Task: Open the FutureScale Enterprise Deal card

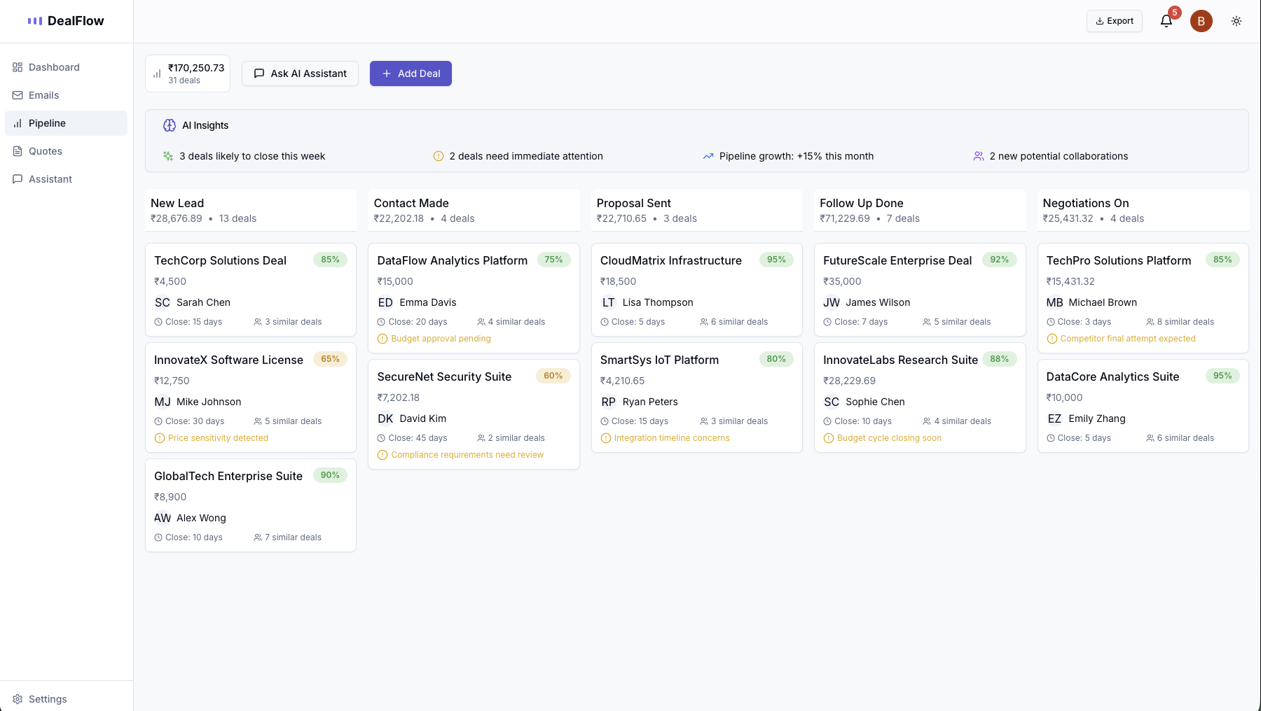Action: (897, 260)
